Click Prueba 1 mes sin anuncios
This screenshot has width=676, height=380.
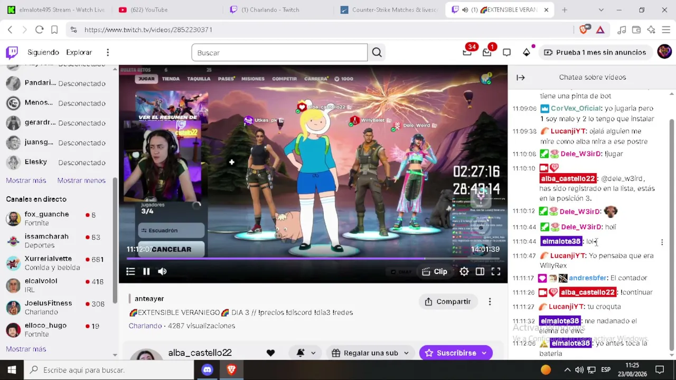tap(595, 52)
